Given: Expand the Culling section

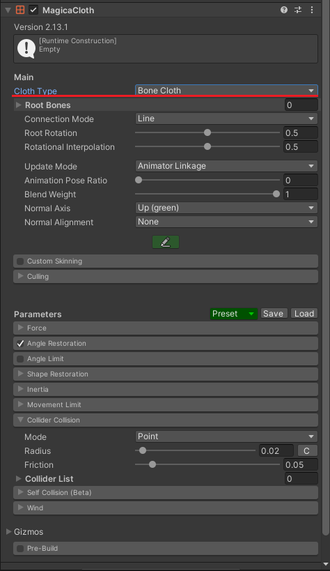Looking at the screenshot, I should point(21,276).
